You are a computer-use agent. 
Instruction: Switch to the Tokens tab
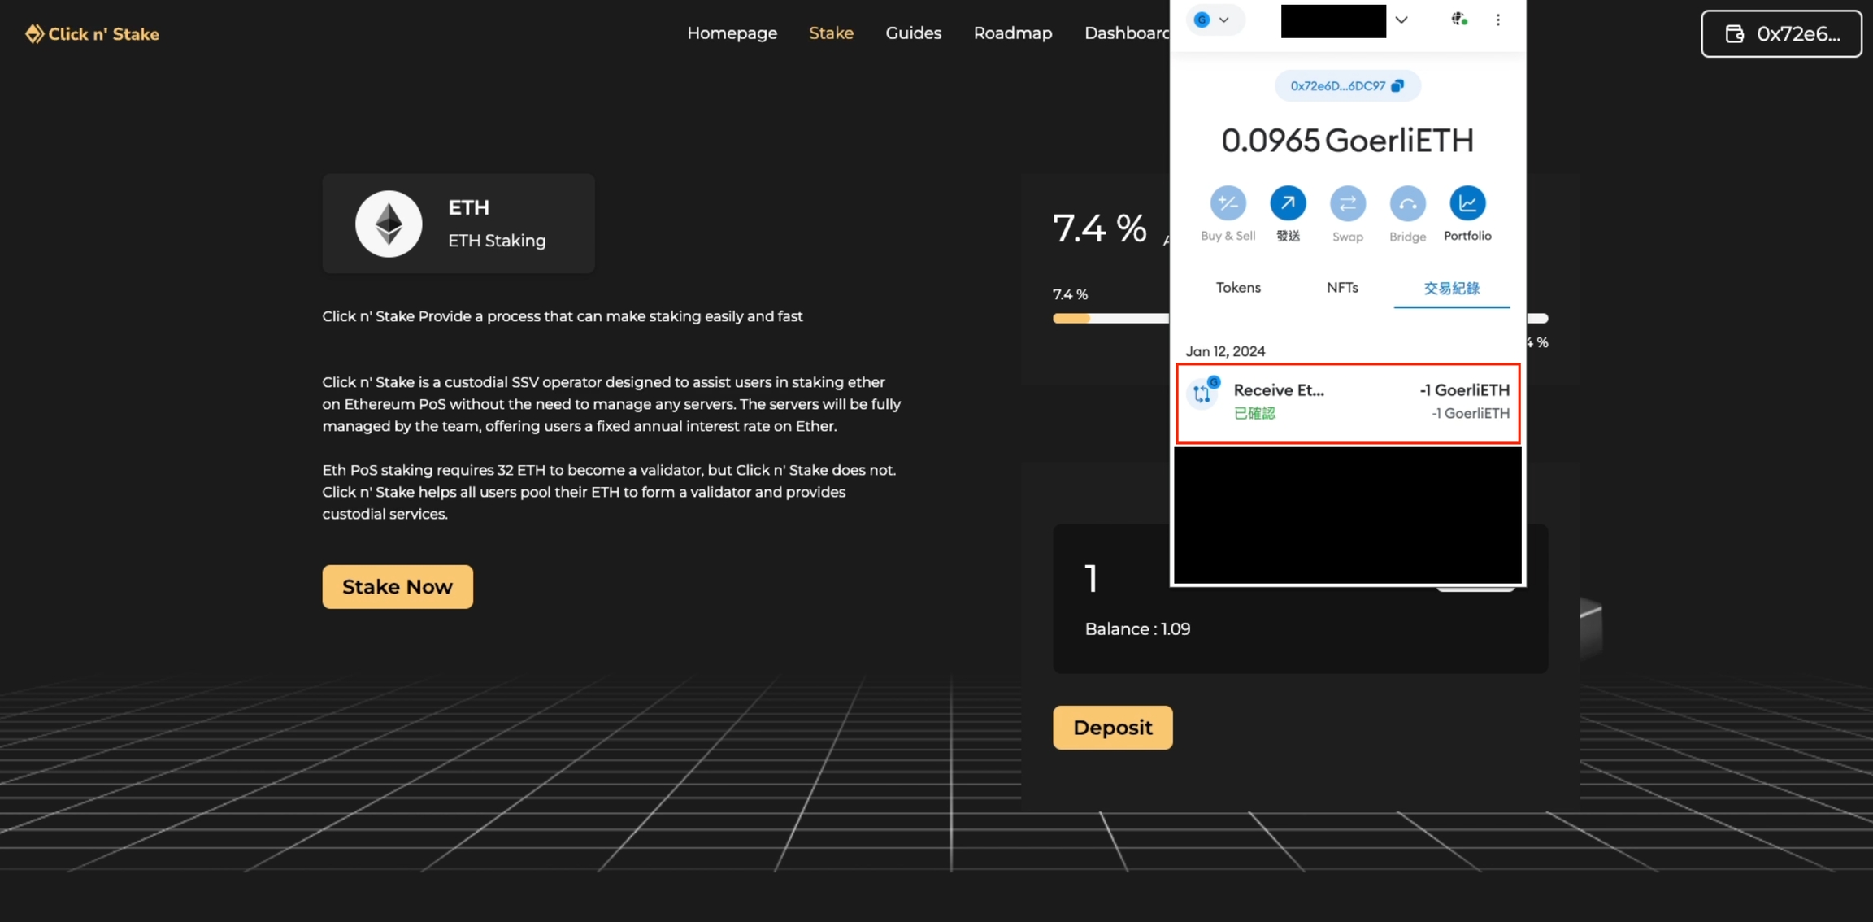(x=1238, y=288)
